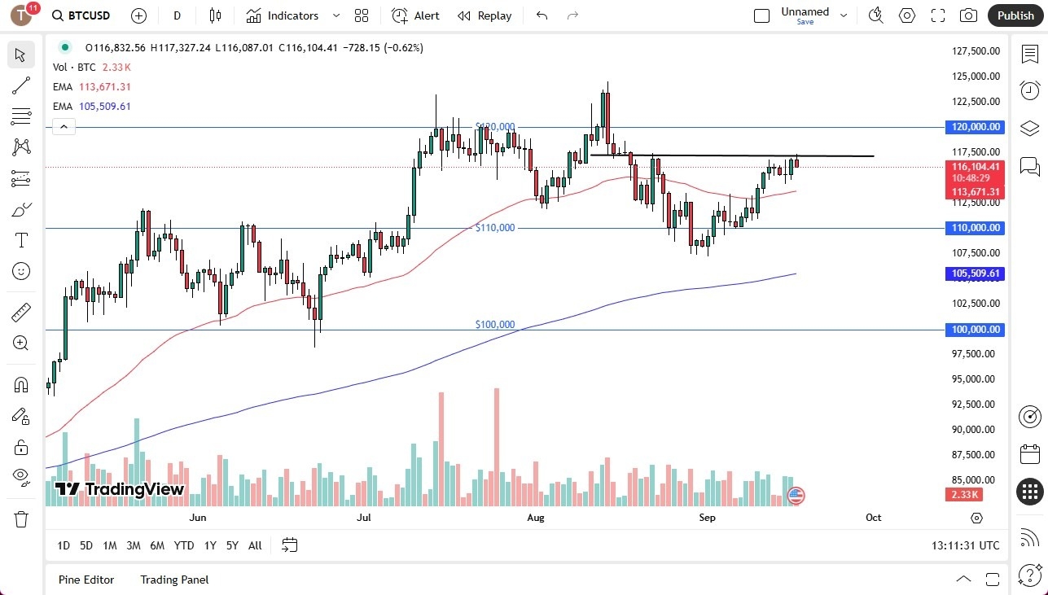Collapse the chart legend chevron
This screenshot has height=595, width=1048.
(64, 126)
